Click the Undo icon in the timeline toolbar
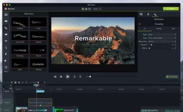183x112 pixels. click(4, 83)
